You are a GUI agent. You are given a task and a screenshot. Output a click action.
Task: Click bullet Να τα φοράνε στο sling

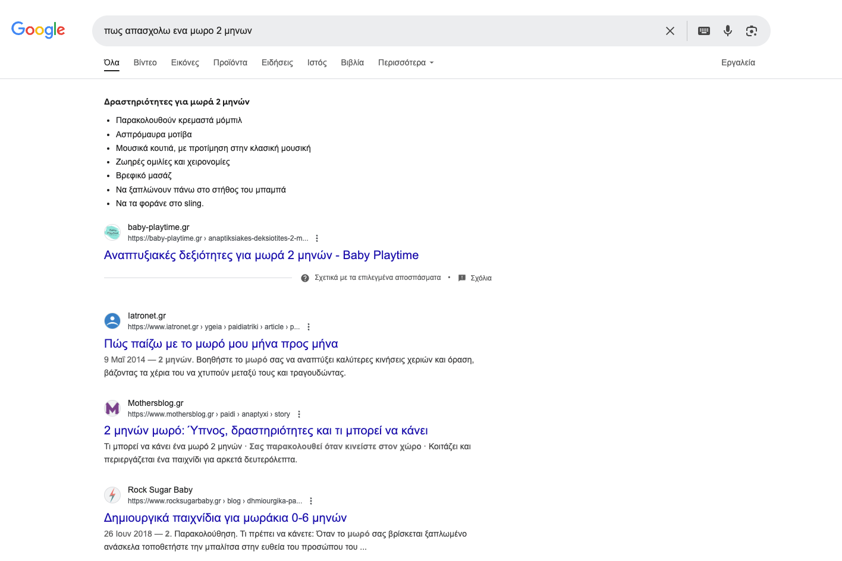160,203
